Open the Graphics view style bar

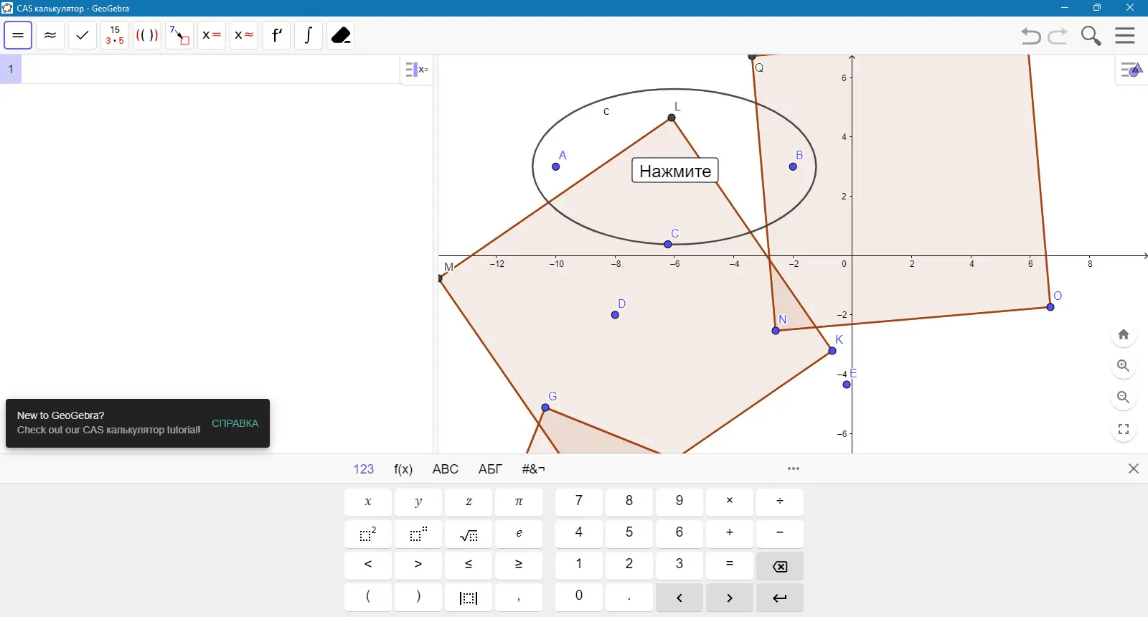[x=1131, y=70]
